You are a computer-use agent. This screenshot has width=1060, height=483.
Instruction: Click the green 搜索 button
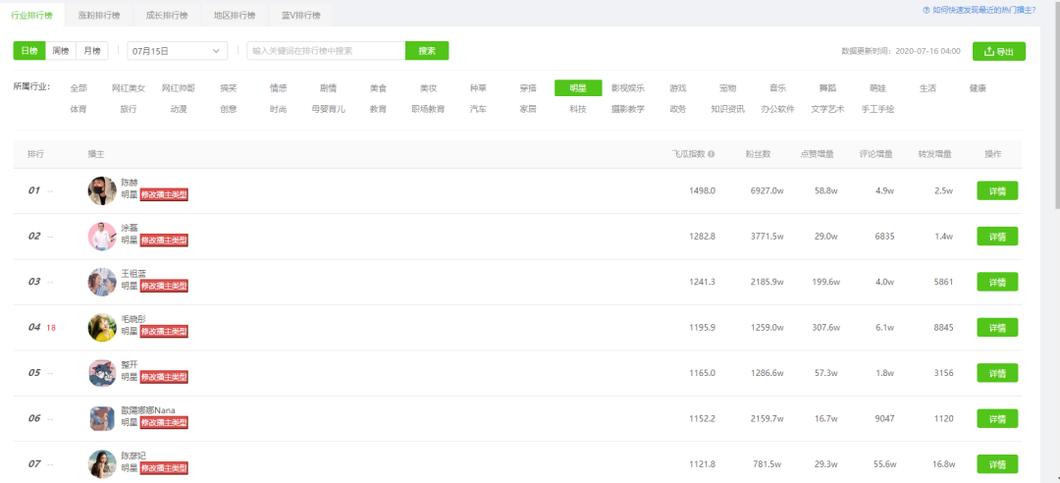(427, 51)
